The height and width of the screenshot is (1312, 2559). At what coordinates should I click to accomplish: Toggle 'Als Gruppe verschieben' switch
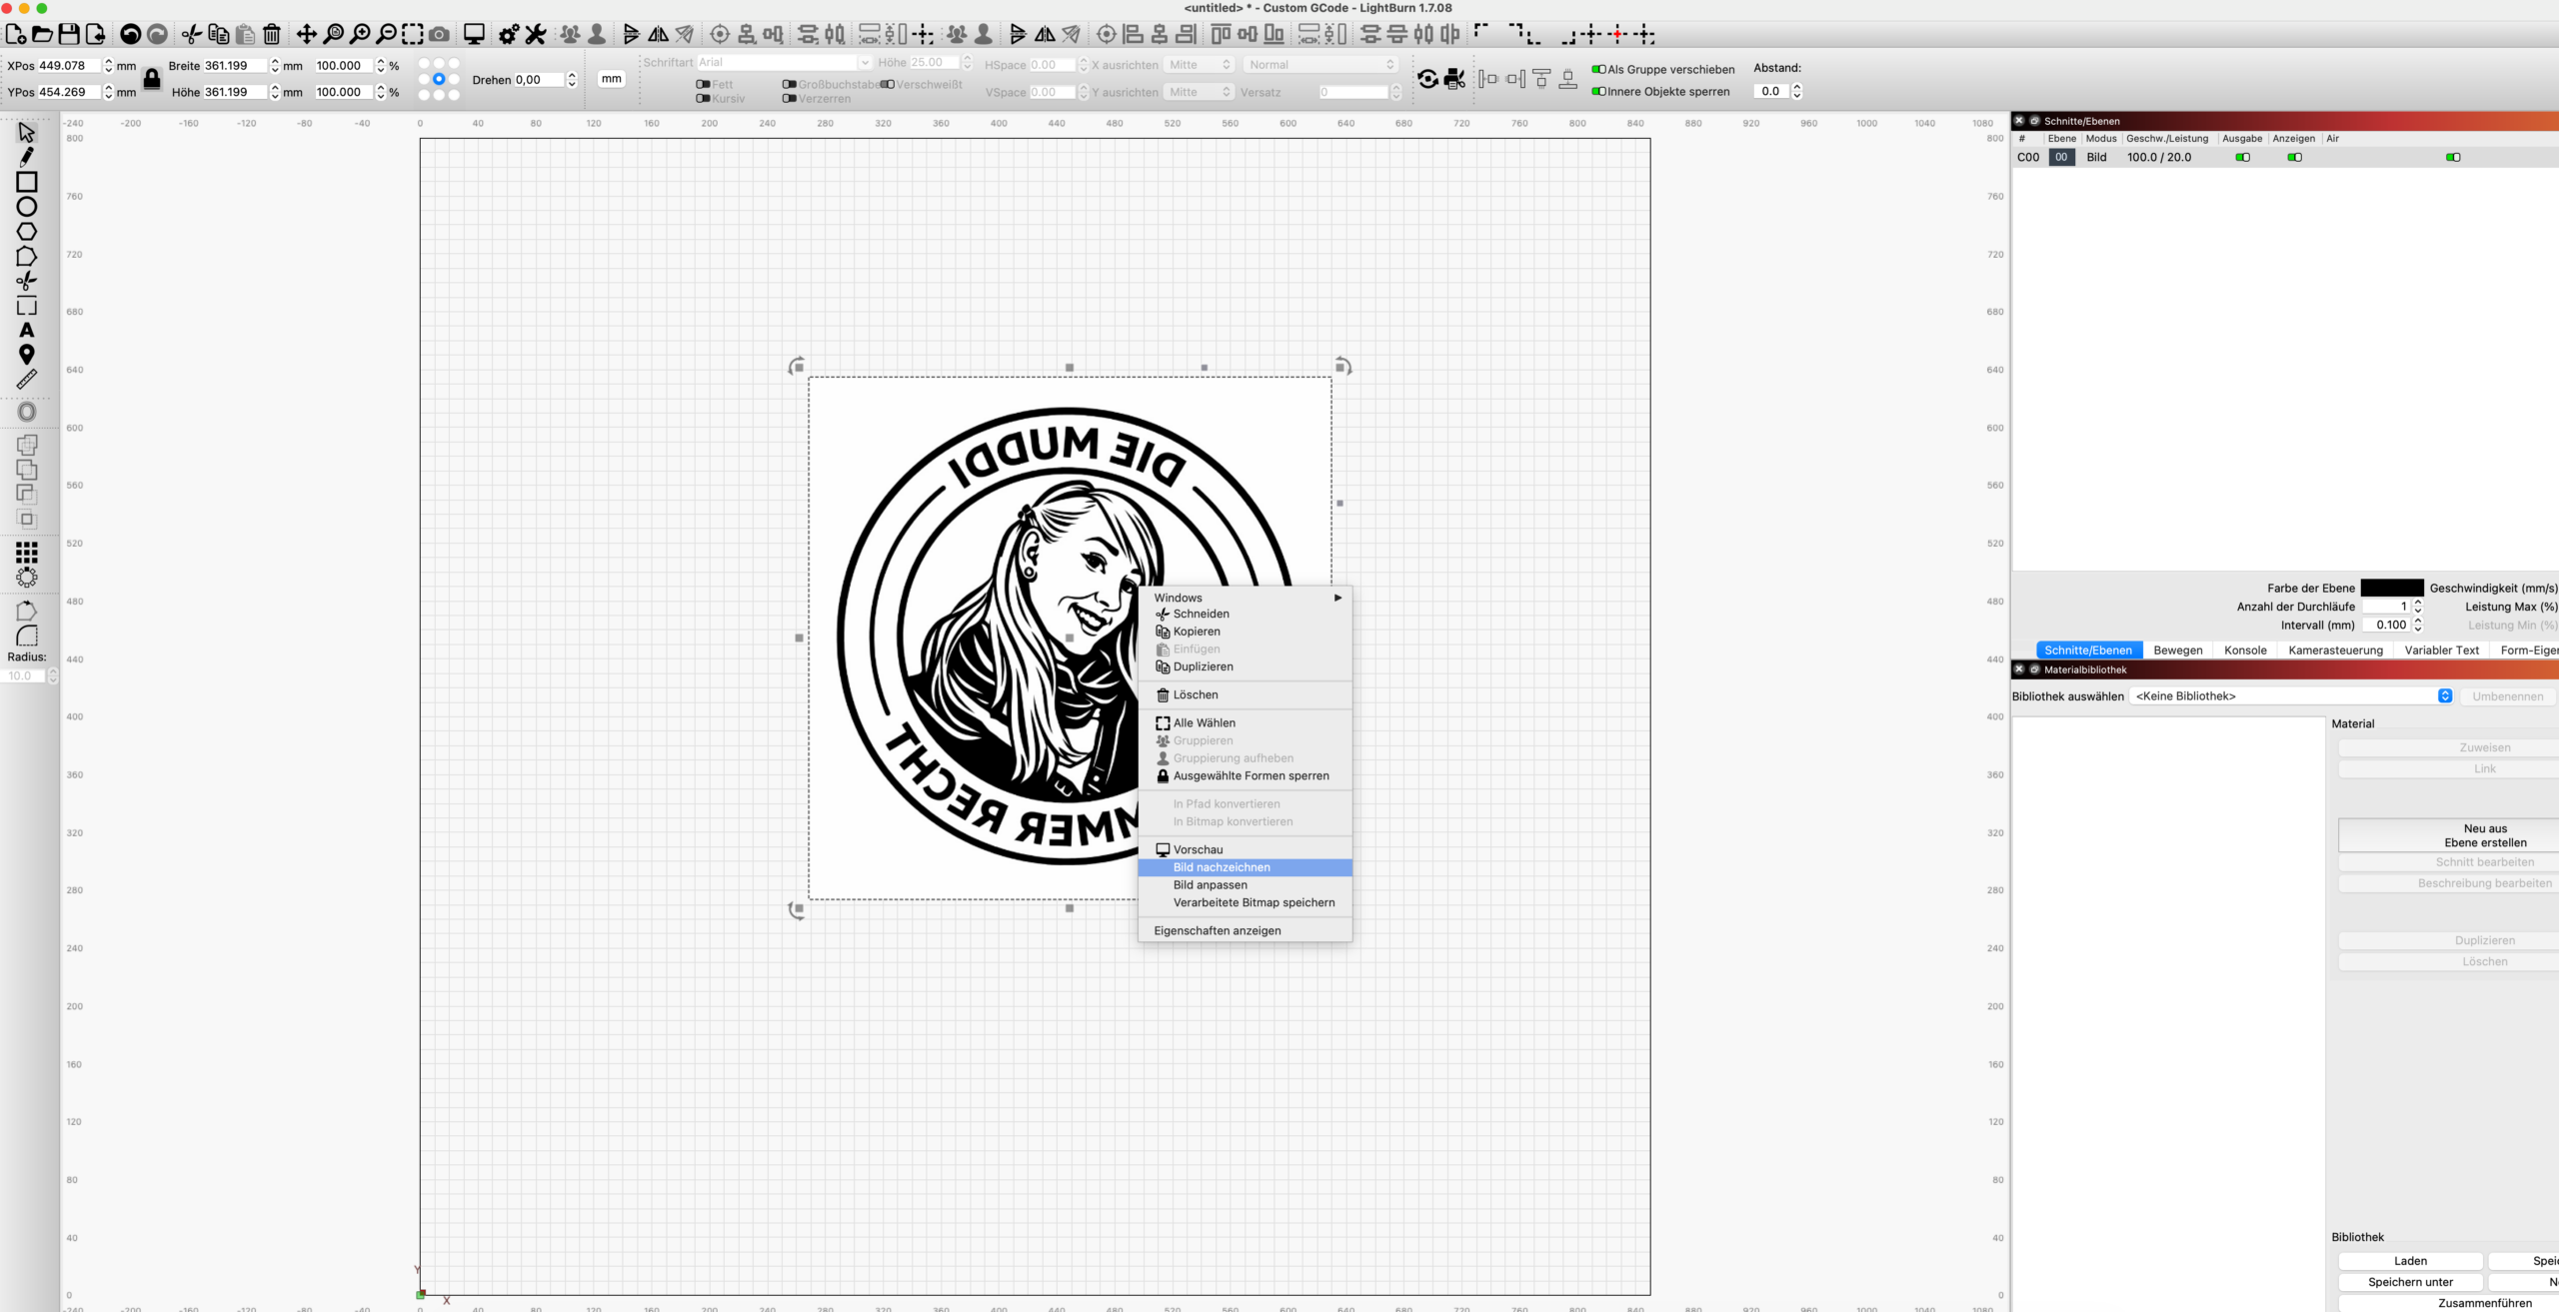(x=1598, y=69)
